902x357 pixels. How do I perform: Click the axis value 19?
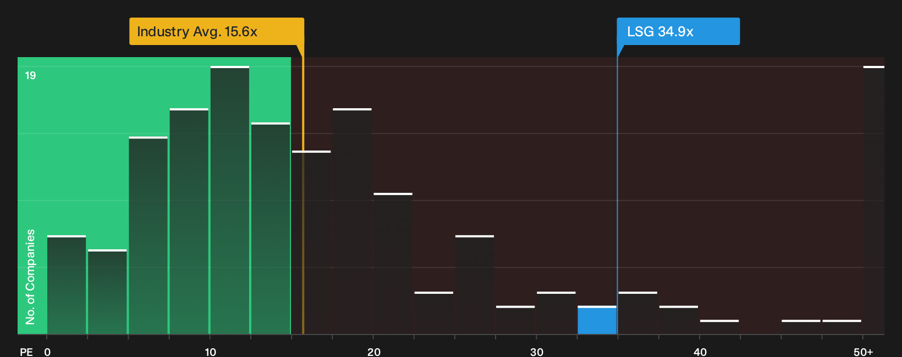pos(30,76)
